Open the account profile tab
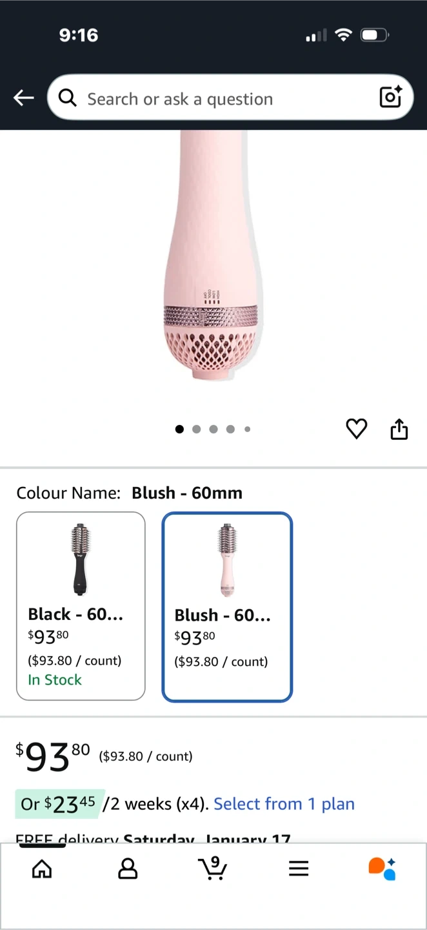 pos(128,869)
